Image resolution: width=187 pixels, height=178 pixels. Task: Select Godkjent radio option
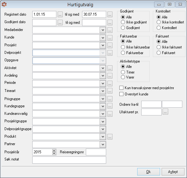click(x=130, y=28)
